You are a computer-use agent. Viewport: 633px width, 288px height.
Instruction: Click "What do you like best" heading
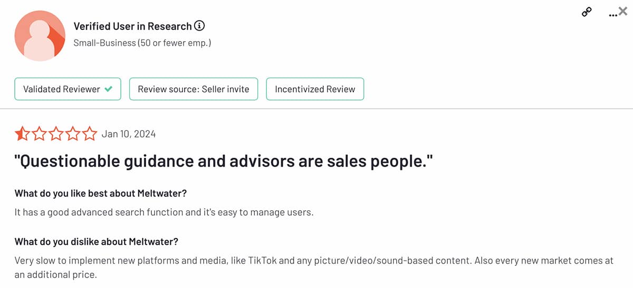coord(100,193)
